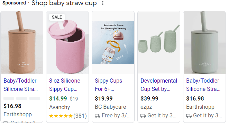Click the delivery truck icon under ezpz
The width and height of the screenshot is (228, 127).
(143, 116)
